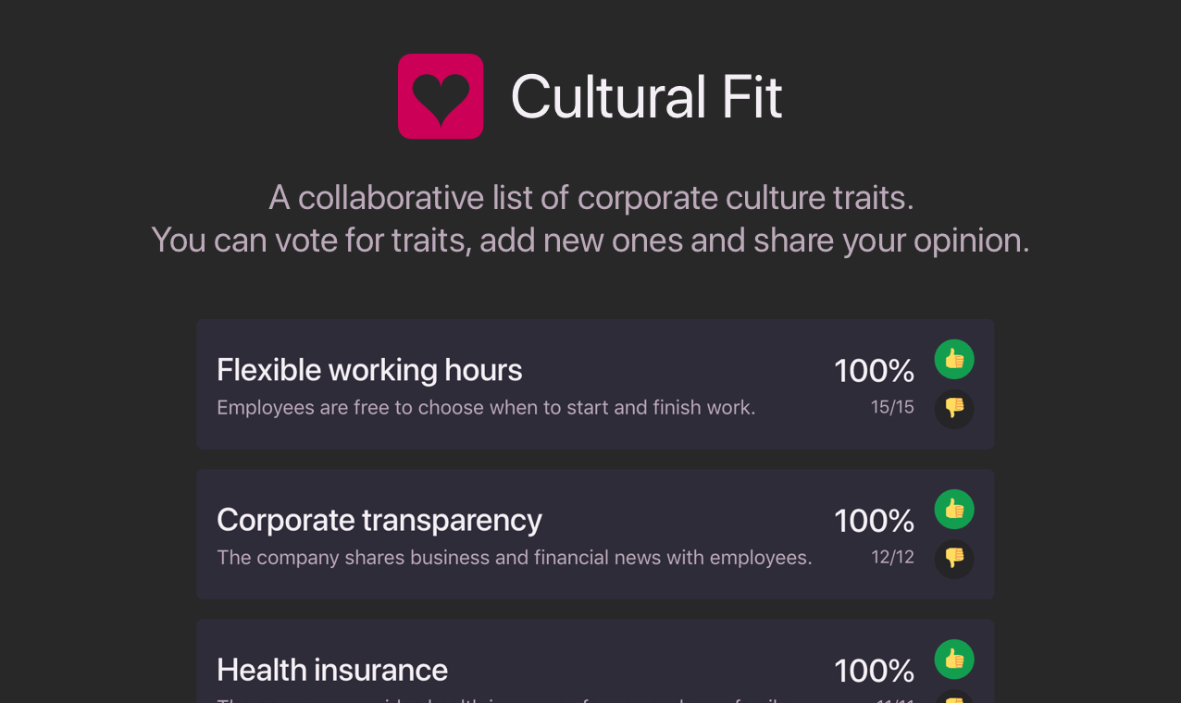Click the Cultural Fit page title

(646, 96)
